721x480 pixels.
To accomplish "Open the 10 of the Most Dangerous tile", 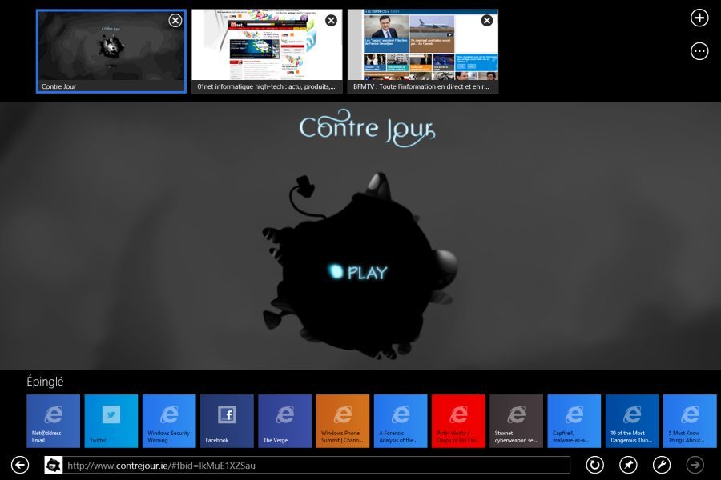I will click(x=632, y=421).
